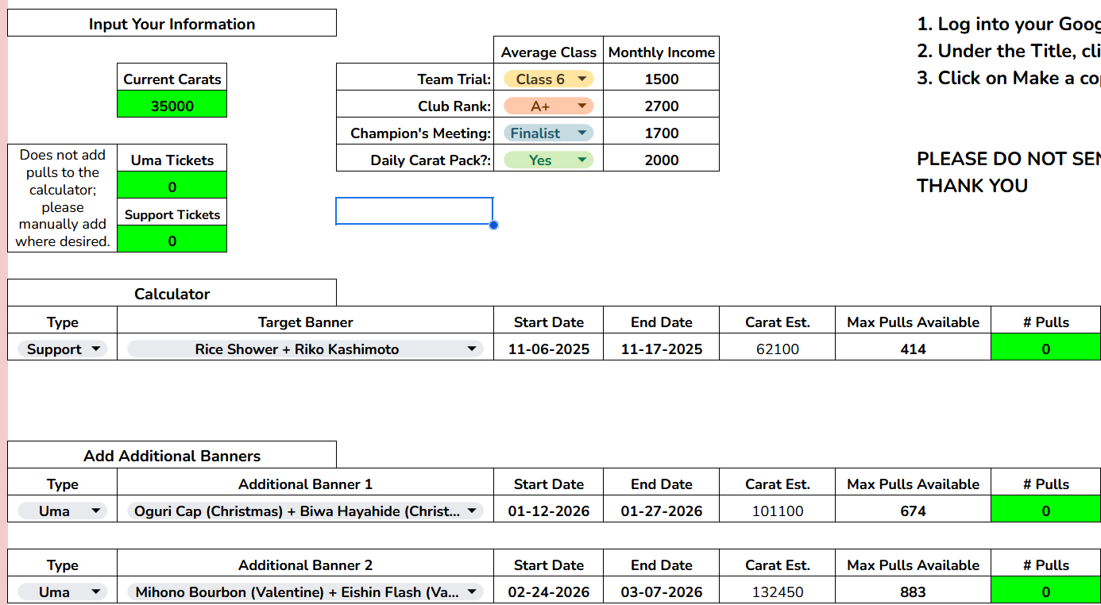The image size is (1101, 605).
Task: Select the Team Trial monthly income 1500
Action: tap(662, 77)
